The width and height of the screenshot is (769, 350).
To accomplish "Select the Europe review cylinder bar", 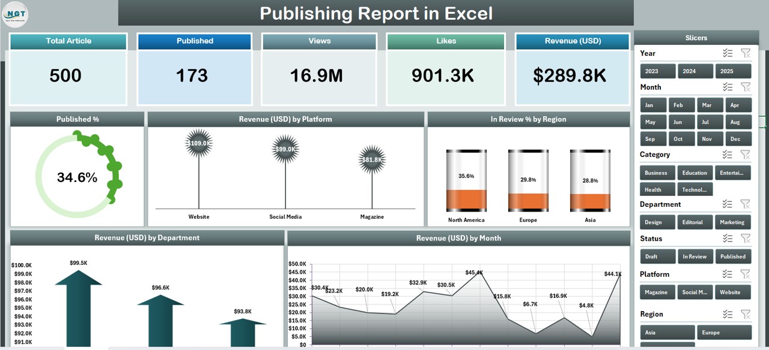I will click(x=528, y=180).
